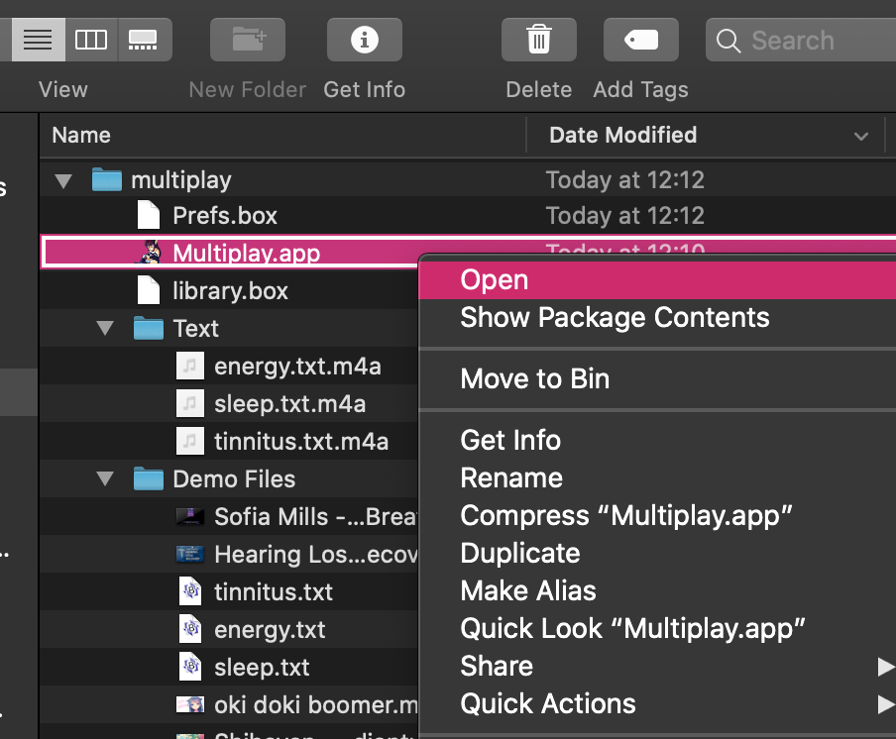Screen dimensions: 896x739
Task: Select the multiplay folder name
Action: click(x=181, y=180)
